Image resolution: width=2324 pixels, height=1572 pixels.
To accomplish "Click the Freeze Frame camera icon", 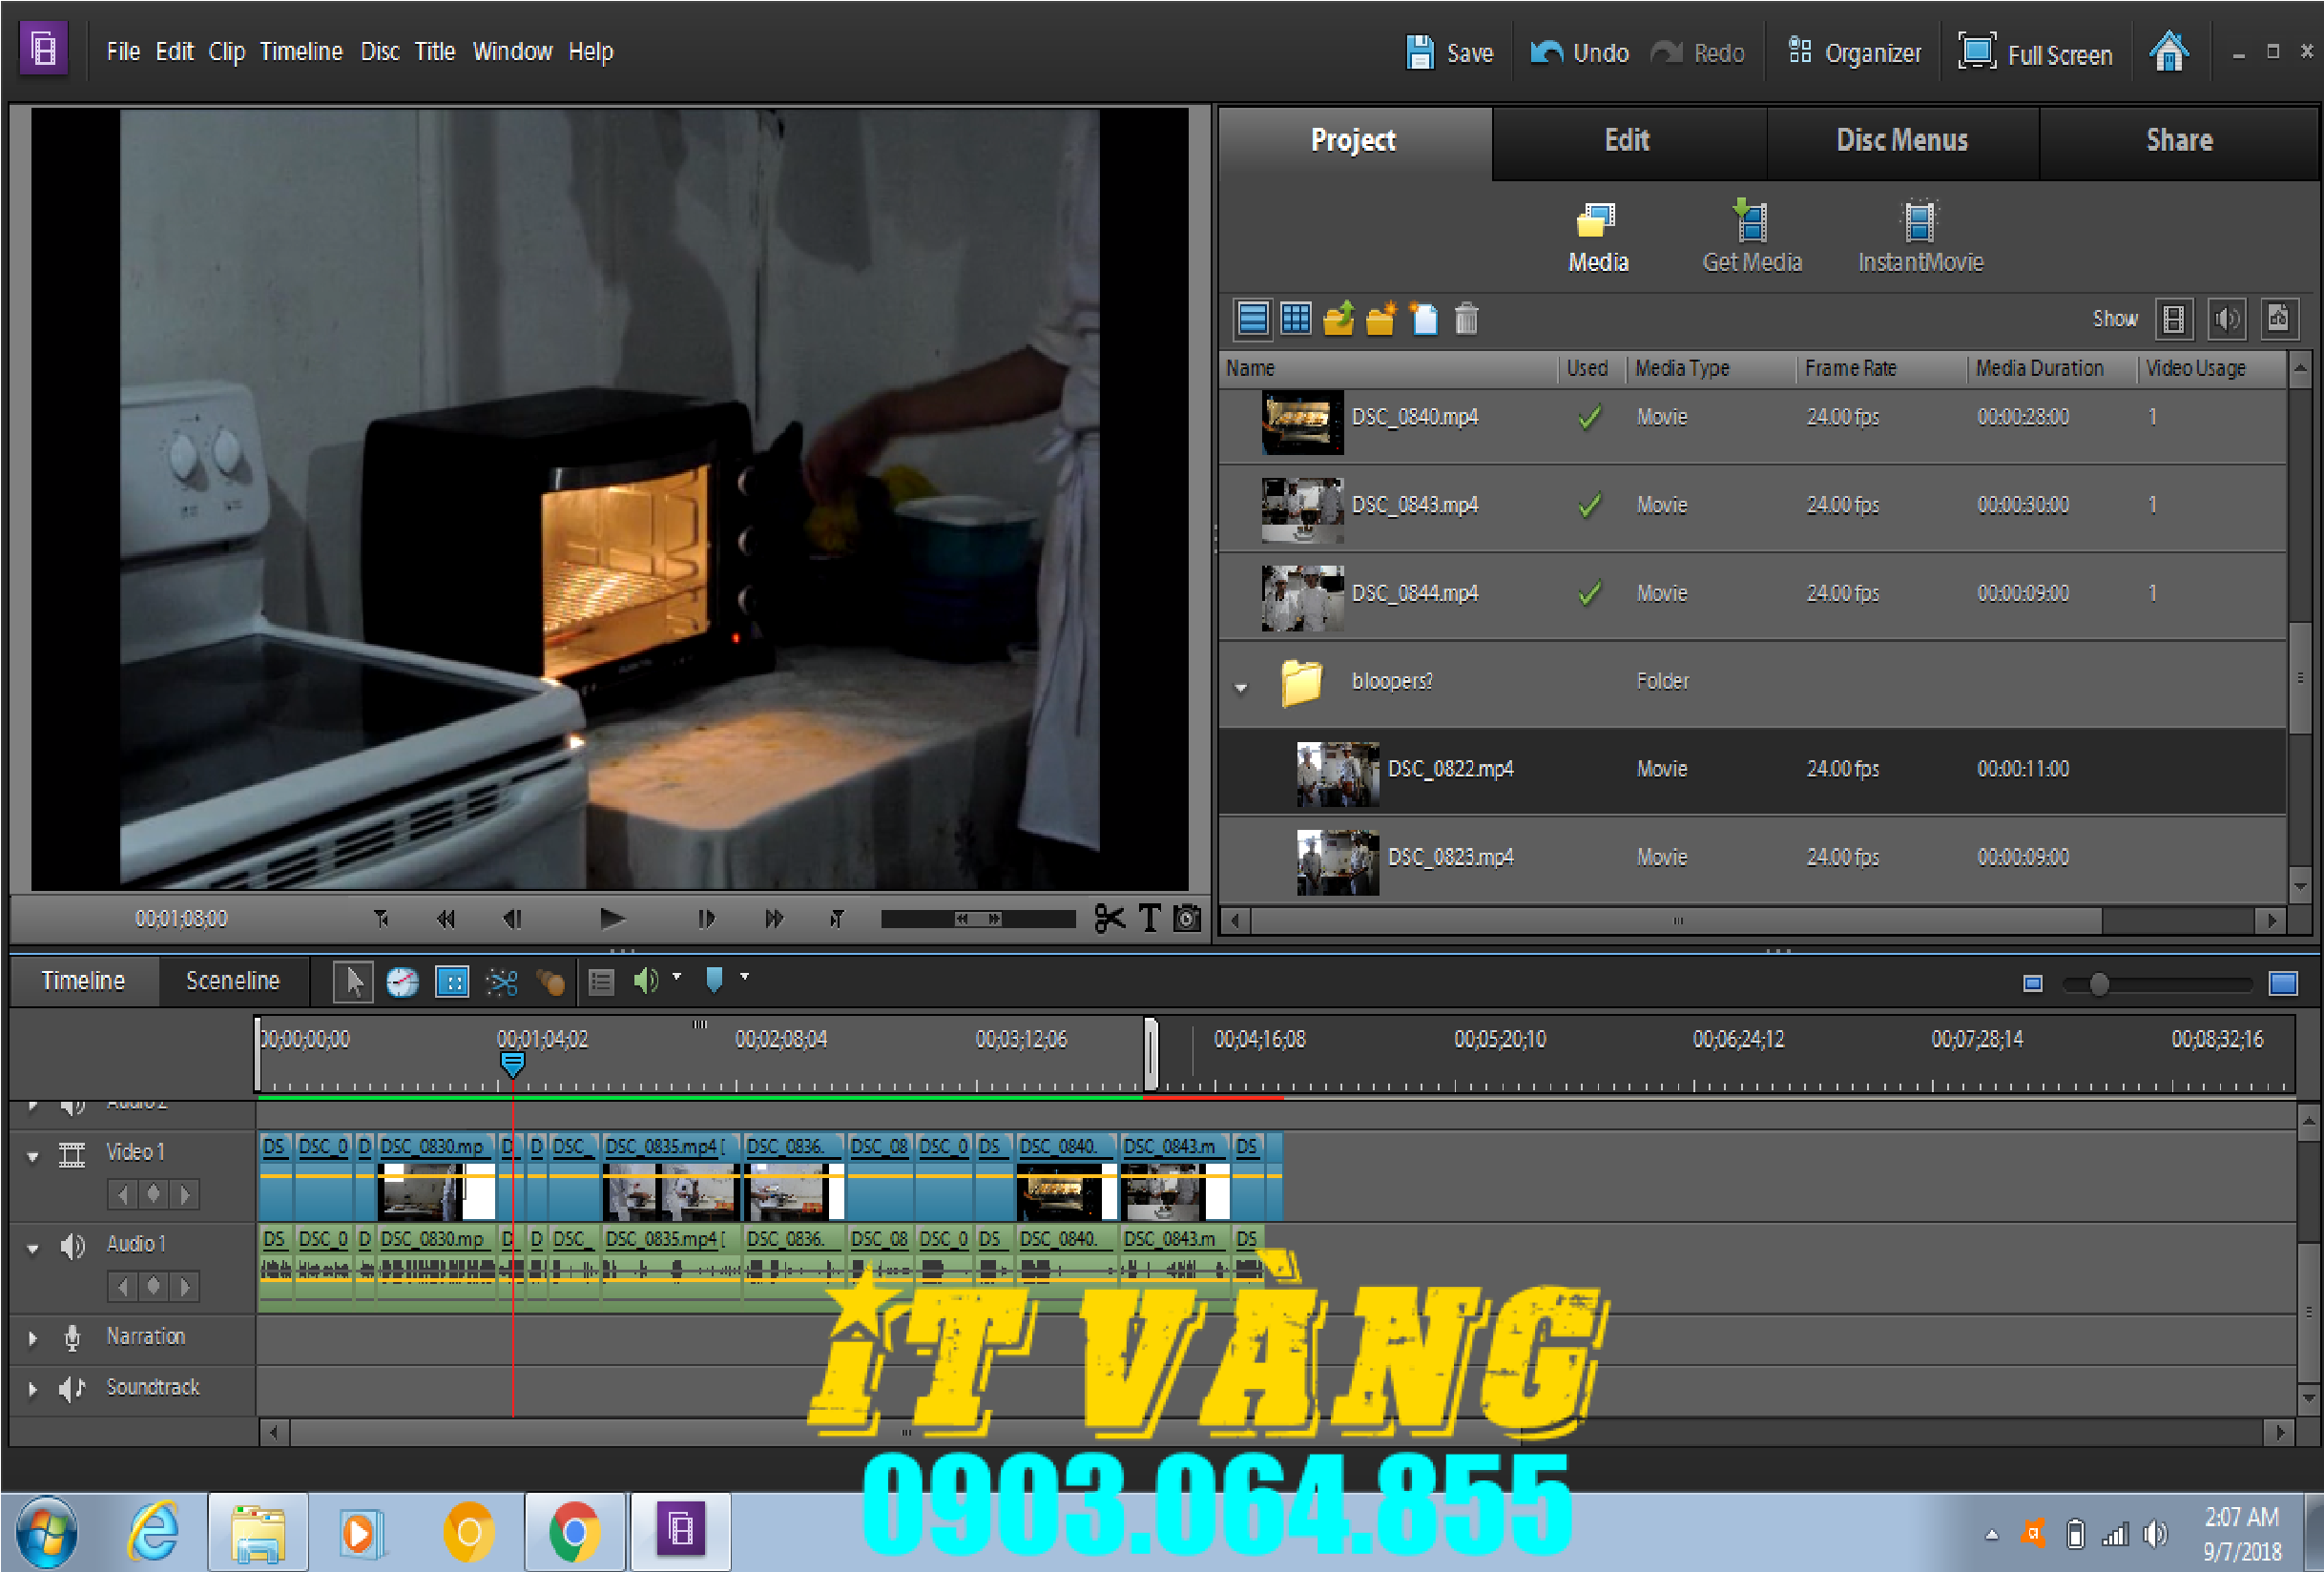I will (1187, 918).
